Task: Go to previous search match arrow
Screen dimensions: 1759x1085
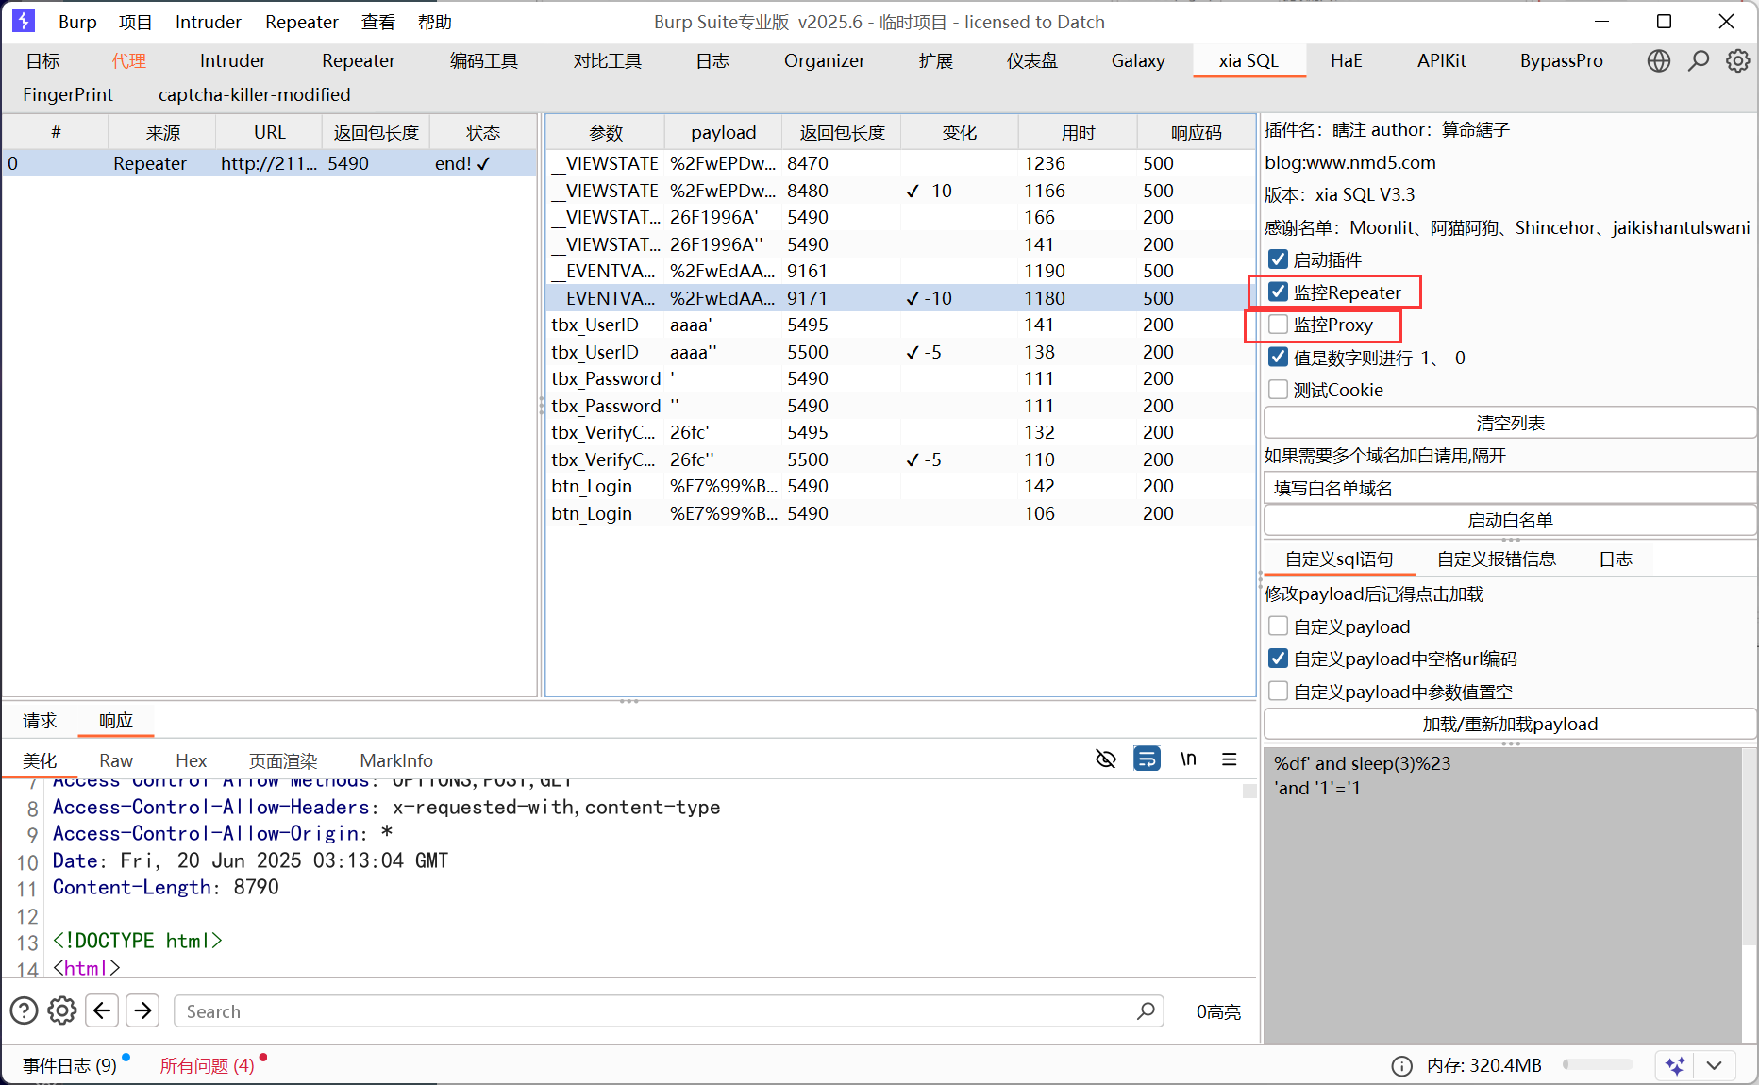Action: point(102,1010)
